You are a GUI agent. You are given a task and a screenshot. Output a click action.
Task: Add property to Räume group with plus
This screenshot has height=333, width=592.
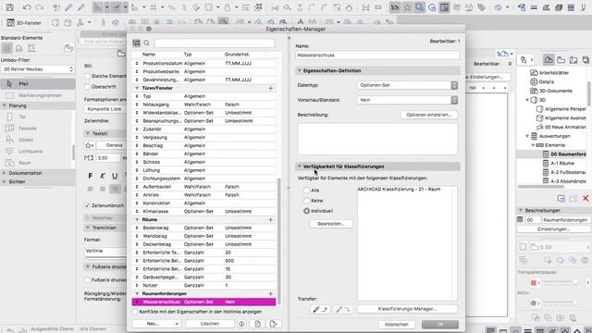270,219
